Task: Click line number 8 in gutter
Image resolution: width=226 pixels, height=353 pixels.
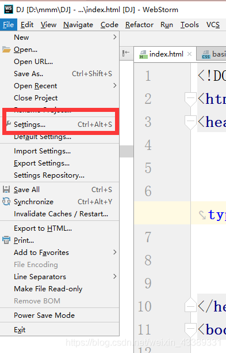Action: [148, 261]
